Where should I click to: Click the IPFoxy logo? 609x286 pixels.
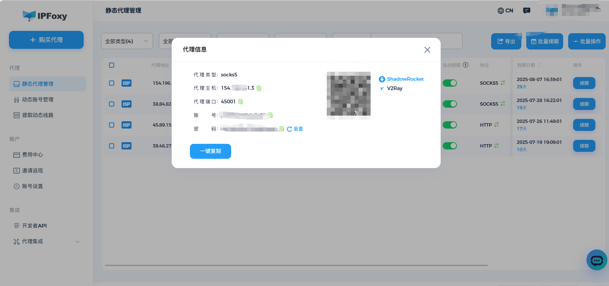[45, 16]
